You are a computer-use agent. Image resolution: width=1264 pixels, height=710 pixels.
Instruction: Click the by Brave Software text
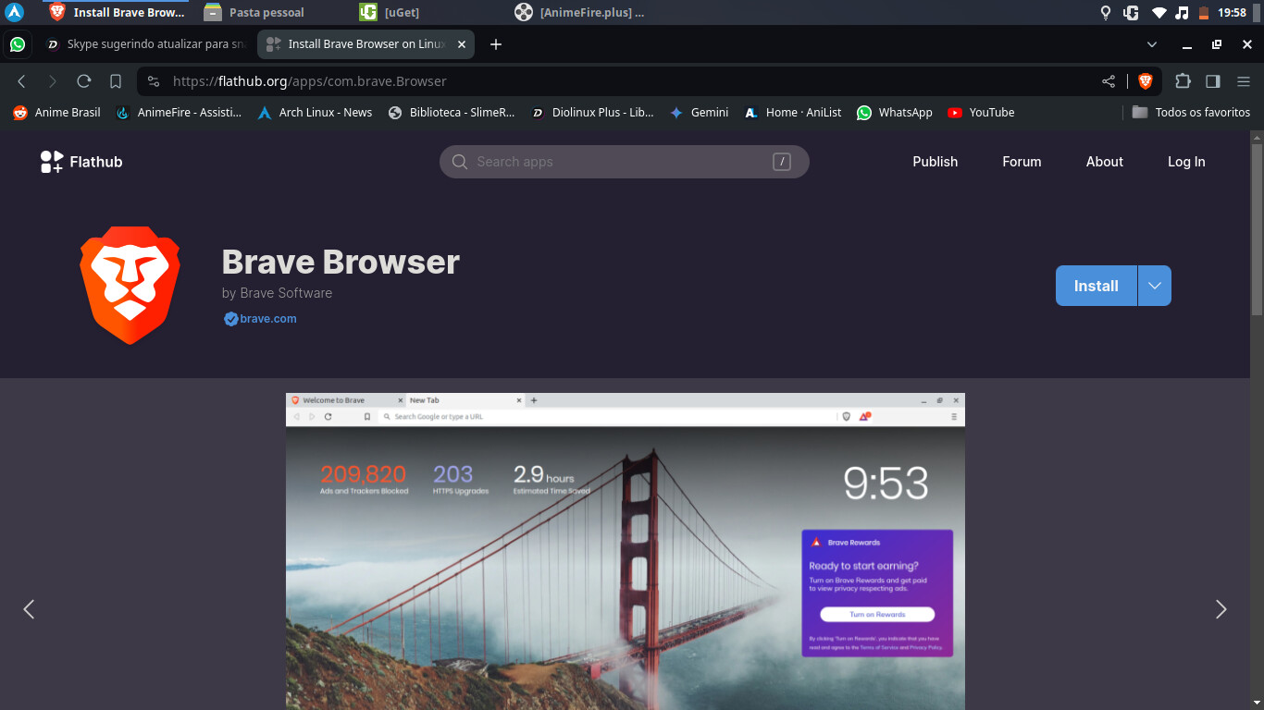(277, 293)
